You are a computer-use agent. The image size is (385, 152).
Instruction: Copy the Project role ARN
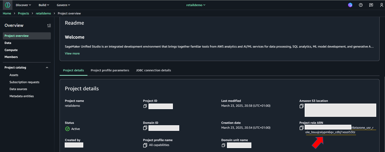[x=301, y=128]
